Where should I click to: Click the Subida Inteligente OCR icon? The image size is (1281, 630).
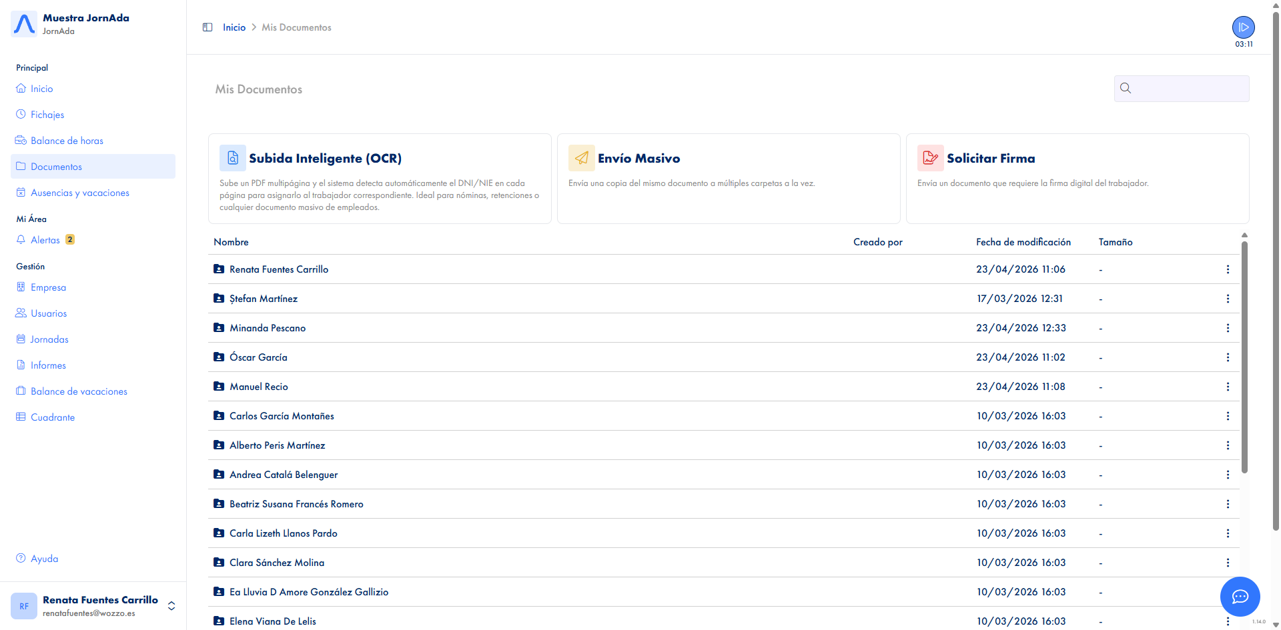pyautogui.click(x=233, y=158)
